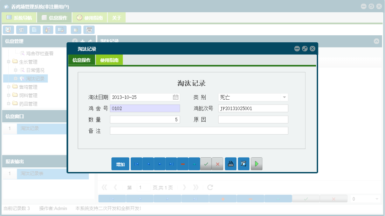Viewport: 385px width, 216px height.
Task: Expand the 售鸡管理 folder in the tree
Action: click(x=9, y=87)
